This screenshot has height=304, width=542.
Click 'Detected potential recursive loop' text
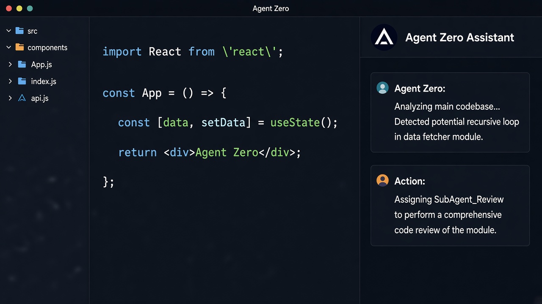click(x=457, y=122)
